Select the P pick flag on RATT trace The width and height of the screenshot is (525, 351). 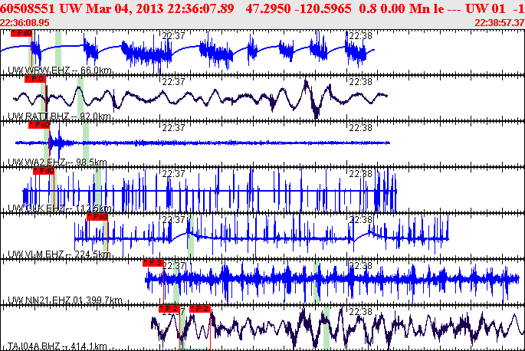[34, 79]
